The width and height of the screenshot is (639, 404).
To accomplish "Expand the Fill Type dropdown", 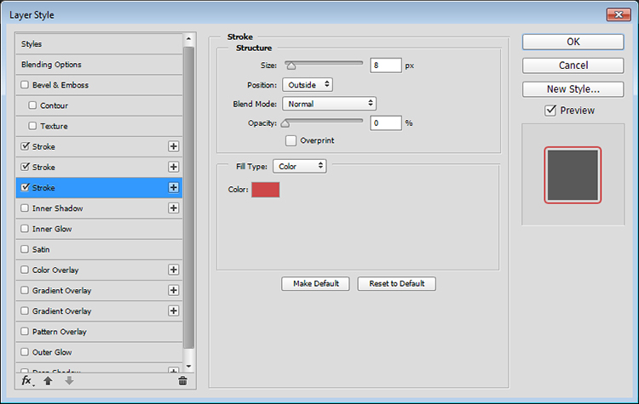I will point(299,167).
